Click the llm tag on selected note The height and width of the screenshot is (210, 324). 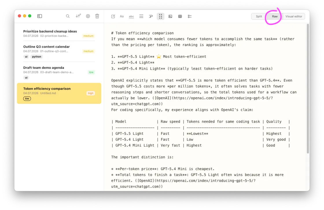coord(27,99)
